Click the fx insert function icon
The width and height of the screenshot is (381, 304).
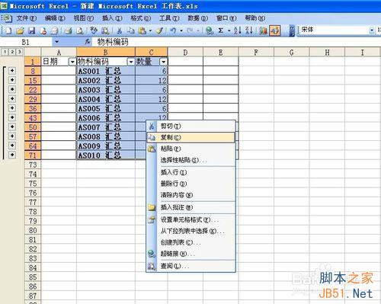[88, 42]
